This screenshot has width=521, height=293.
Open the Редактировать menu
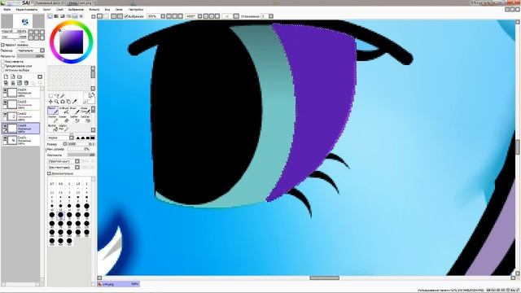pyautogui.click(x=27, y=9)
